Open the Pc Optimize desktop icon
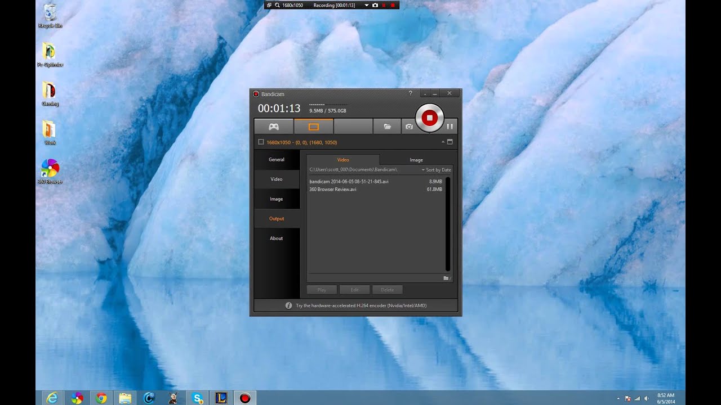The image size is (721, 405). [x=50, y=55]
